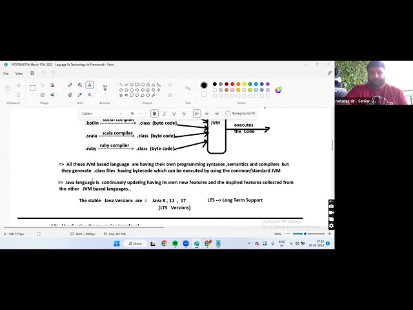Show hidden system tray icons
This screenshot has width=413, height=310.
(249, 243)
